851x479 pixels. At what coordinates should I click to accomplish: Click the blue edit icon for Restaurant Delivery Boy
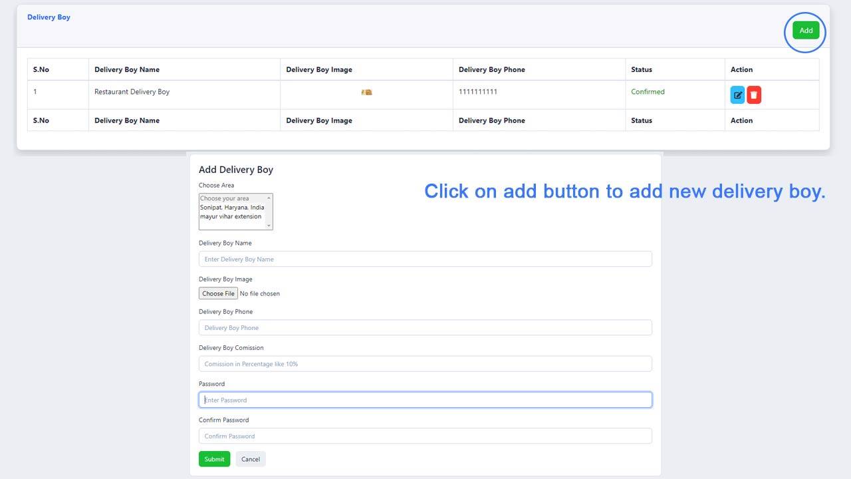click(x=737, y=95)
